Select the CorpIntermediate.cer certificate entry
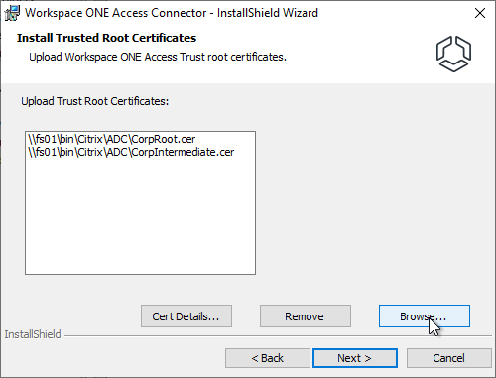This screenshot has width=496, height=378. click(x=131, y=152)
